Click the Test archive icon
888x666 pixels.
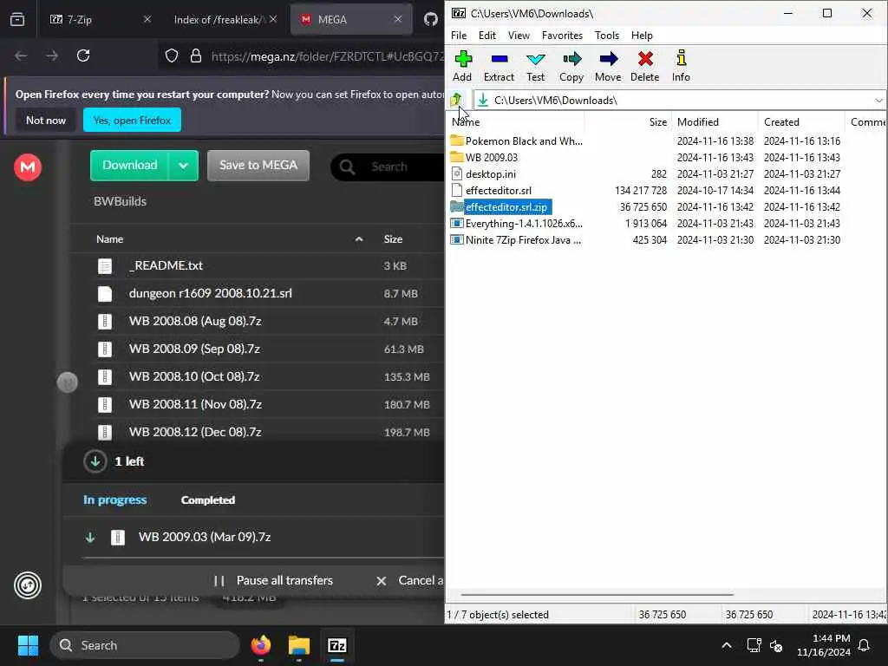pyautogui.click(x=535, y=66)
